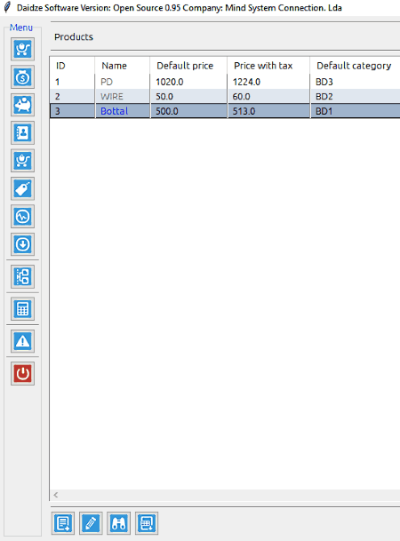
Task: Open the money bag dollar icon
Action: click(x=22, y=77)
